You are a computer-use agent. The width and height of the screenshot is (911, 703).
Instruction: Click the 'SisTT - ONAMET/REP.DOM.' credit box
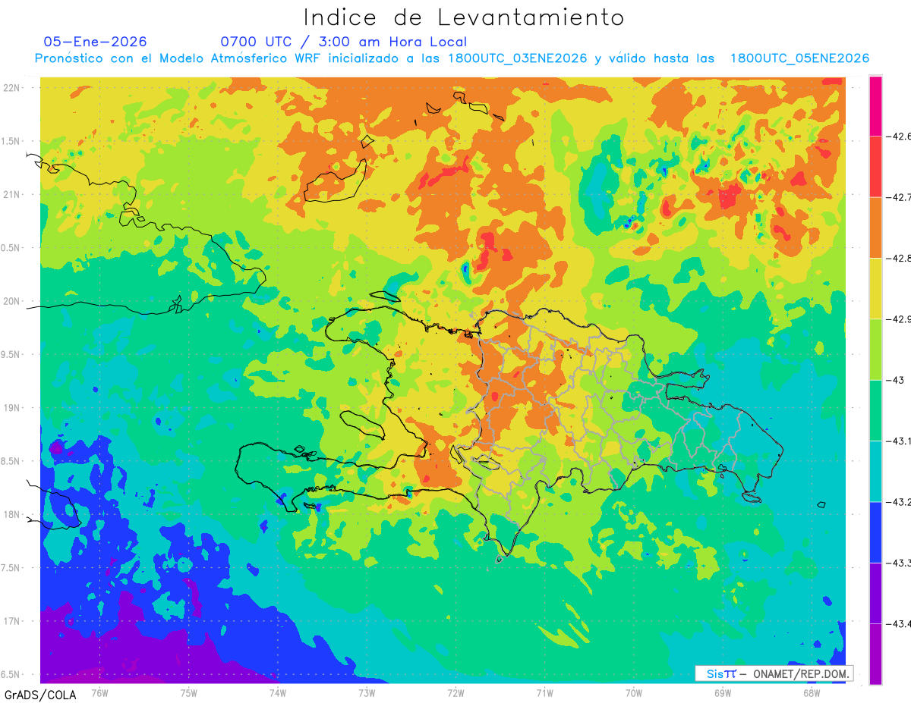click(774, 673)
